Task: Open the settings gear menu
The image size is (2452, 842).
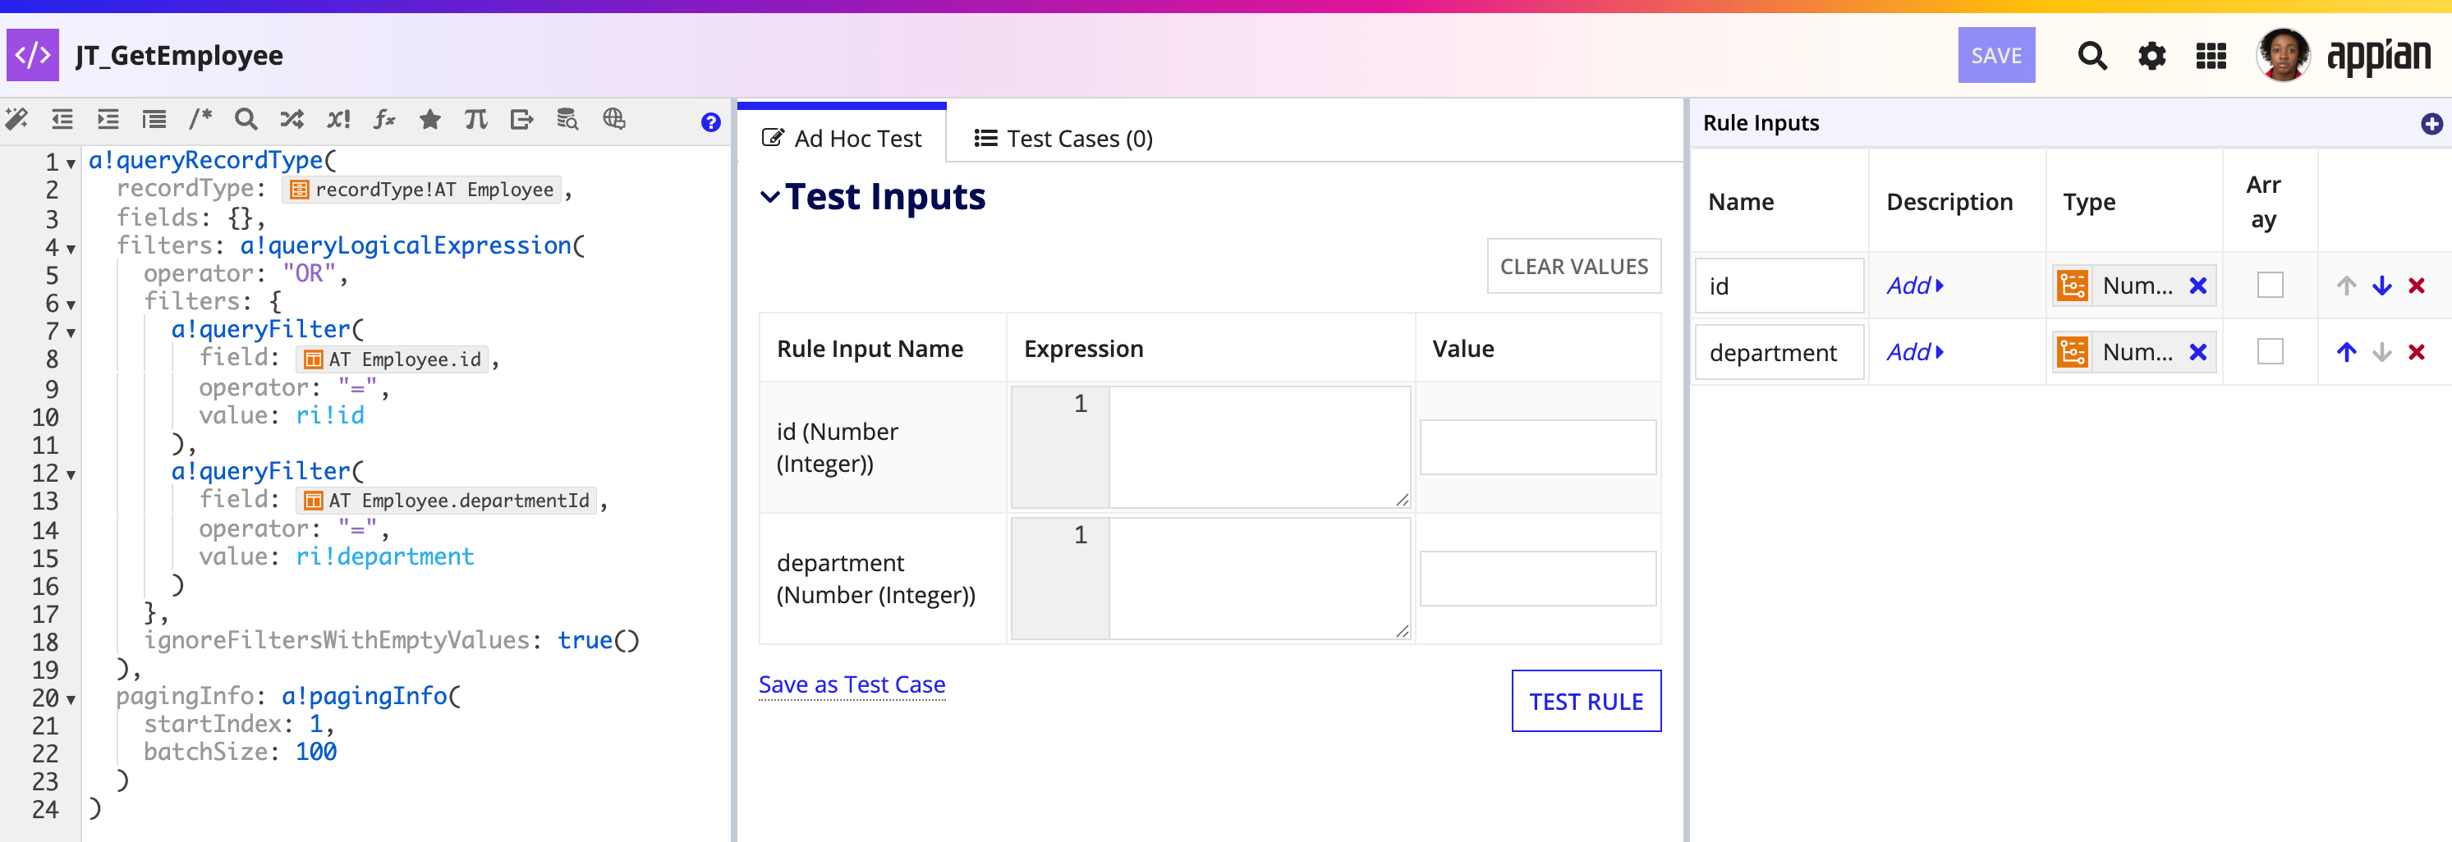Action: coord(2151,56)
